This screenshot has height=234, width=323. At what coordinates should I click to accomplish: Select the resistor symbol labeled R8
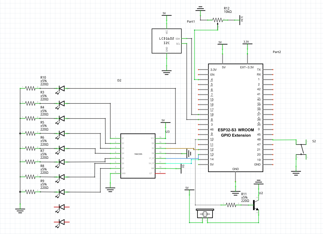point(30,177)
